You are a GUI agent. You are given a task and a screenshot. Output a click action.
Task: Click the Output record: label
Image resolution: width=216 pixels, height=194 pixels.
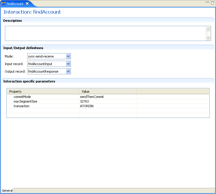15,71
